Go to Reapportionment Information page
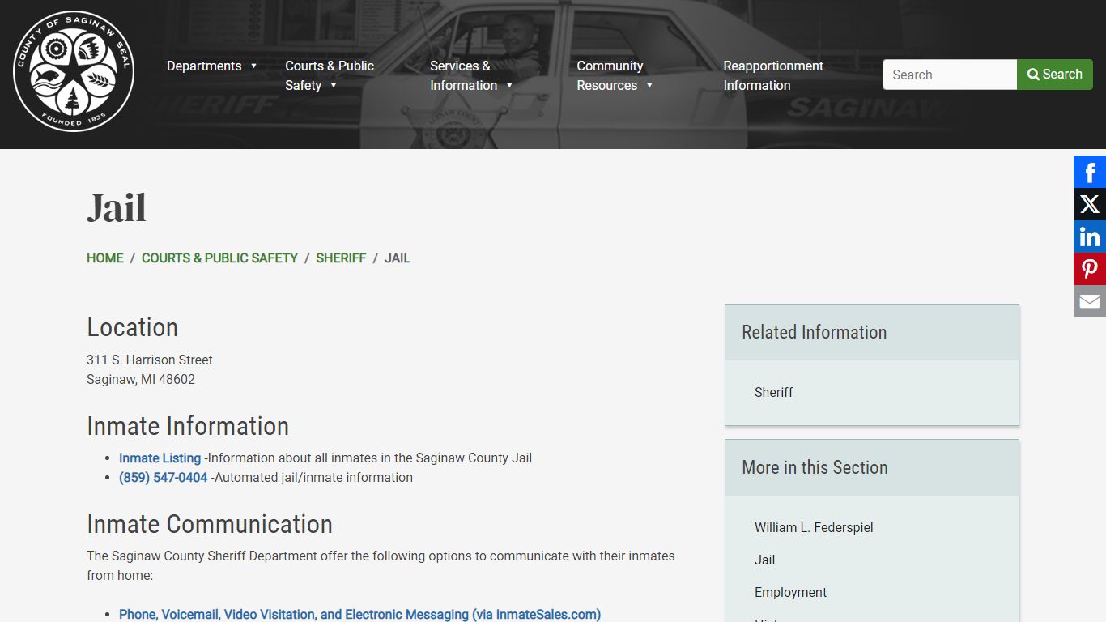Image resolution: width=1106 pixels, height=622 pixels. 772,75
